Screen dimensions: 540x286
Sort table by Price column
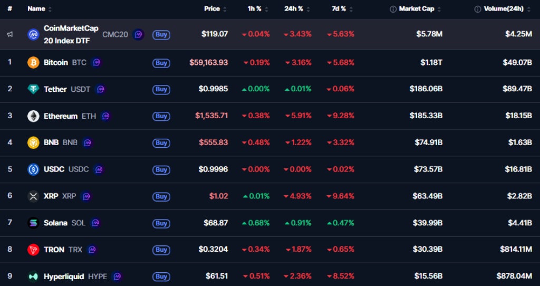tap(215, 9)
